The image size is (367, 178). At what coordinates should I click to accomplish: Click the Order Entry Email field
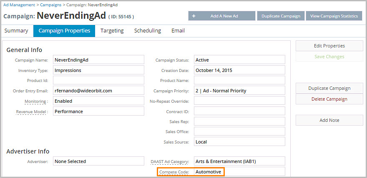pyautogui.click(x=98, y=91)
